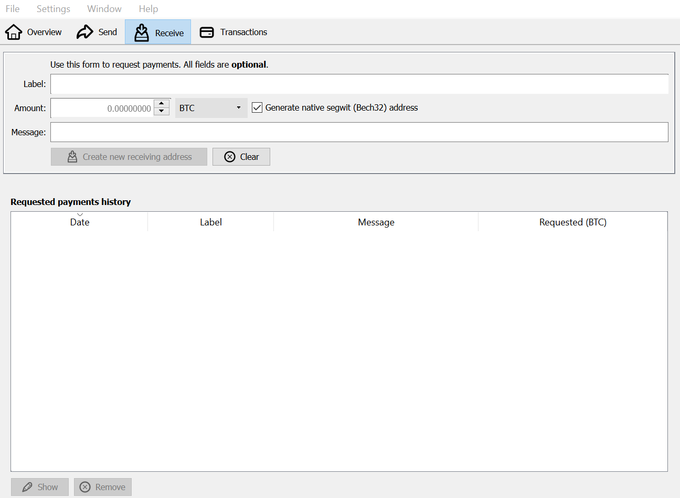Open the Help menu
Viewport: 680px width, 498px height.
click(x=148, y=9)
